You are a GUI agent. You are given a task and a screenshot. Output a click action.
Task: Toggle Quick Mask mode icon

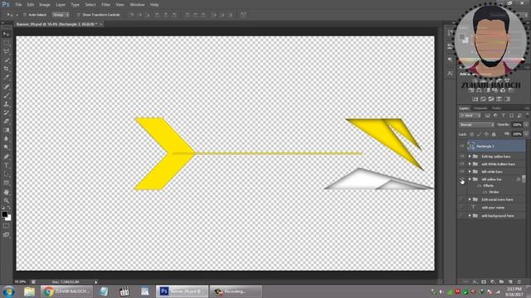click(x=6, y=226)
